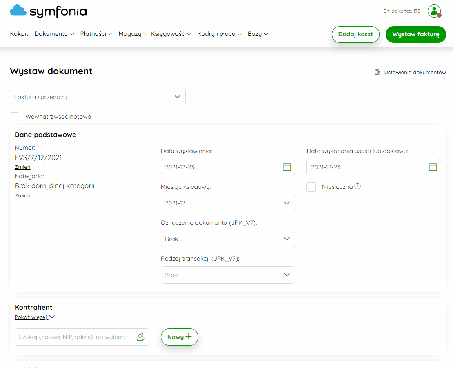Click Nowy + to add contractor
453x368 pixels.
[180, 337]
